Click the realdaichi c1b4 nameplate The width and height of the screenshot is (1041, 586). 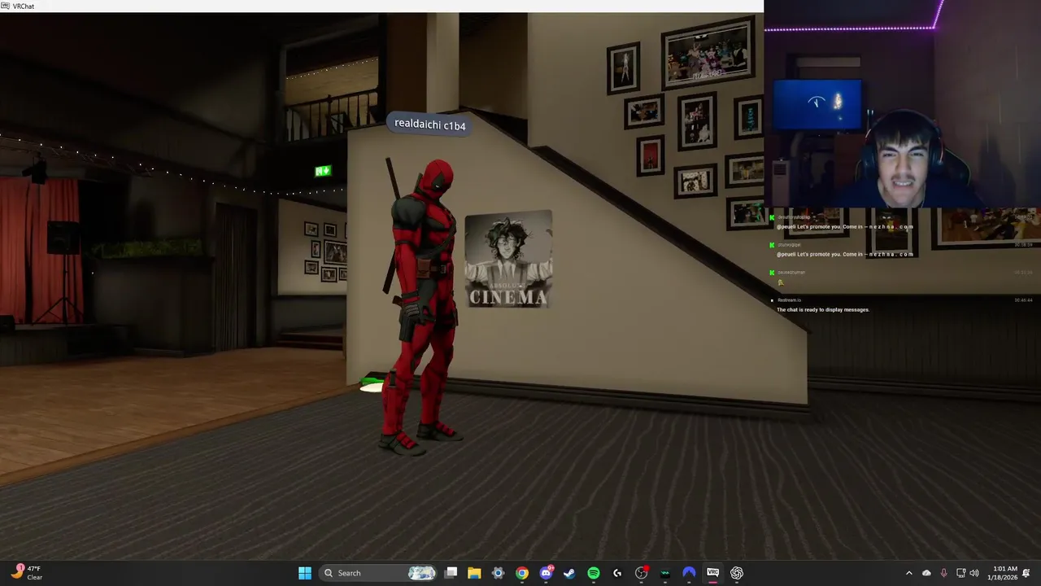pyautogui.click(x=430, y=125)
